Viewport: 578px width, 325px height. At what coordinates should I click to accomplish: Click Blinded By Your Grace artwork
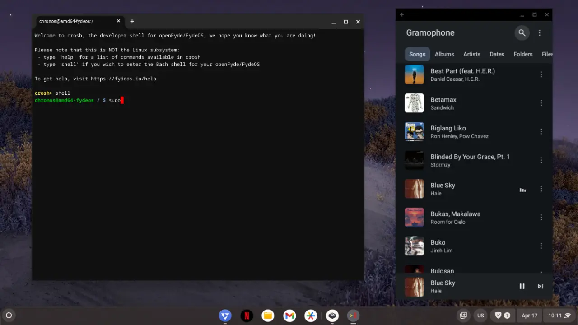(x=414, y=160)
